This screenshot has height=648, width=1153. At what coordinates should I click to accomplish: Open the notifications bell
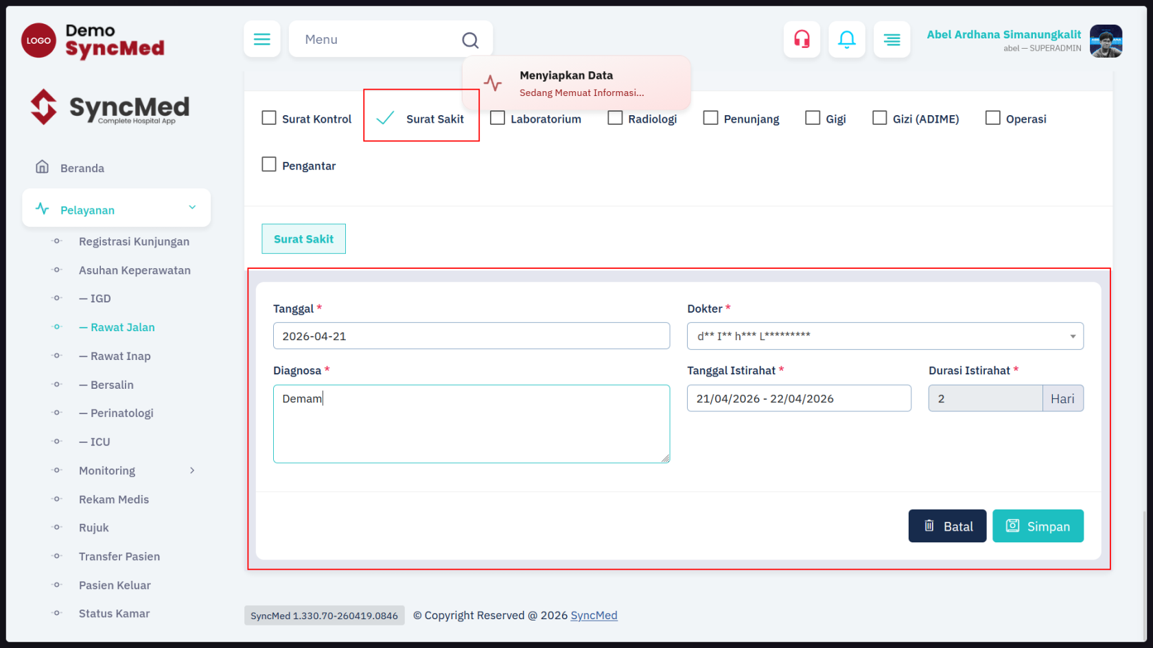pyautogui.click(x=847, y=39)
